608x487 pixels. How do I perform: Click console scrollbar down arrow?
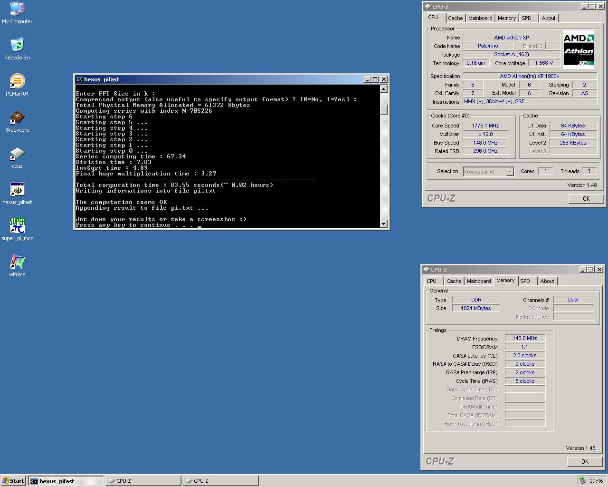[x=384, y=224]
